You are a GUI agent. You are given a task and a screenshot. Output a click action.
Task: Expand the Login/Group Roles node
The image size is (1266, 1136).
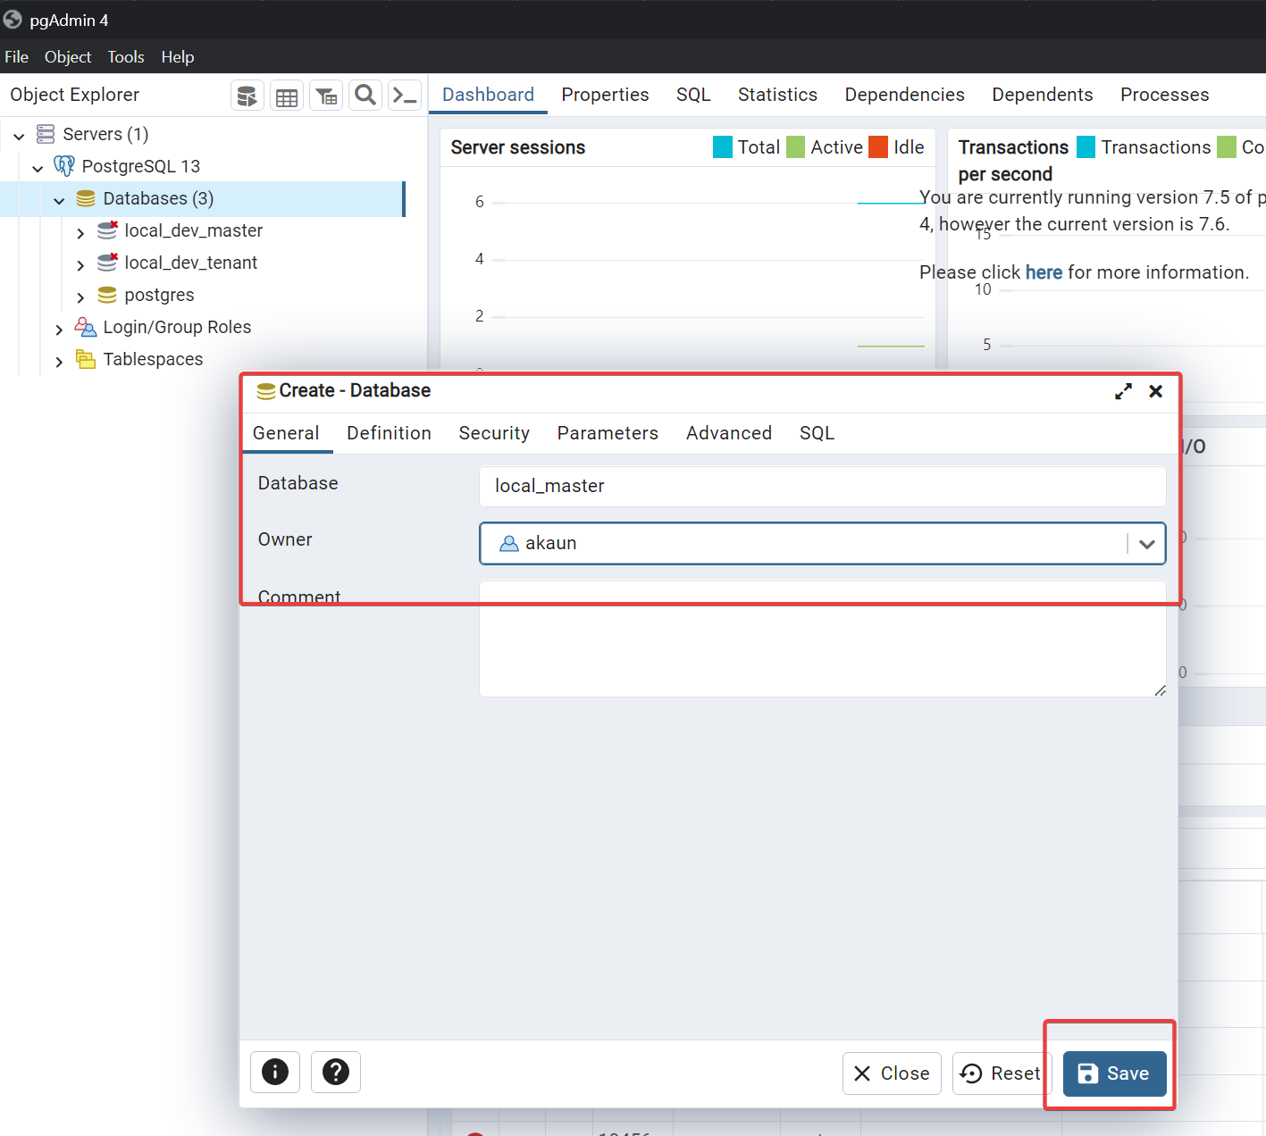(59, 329)
